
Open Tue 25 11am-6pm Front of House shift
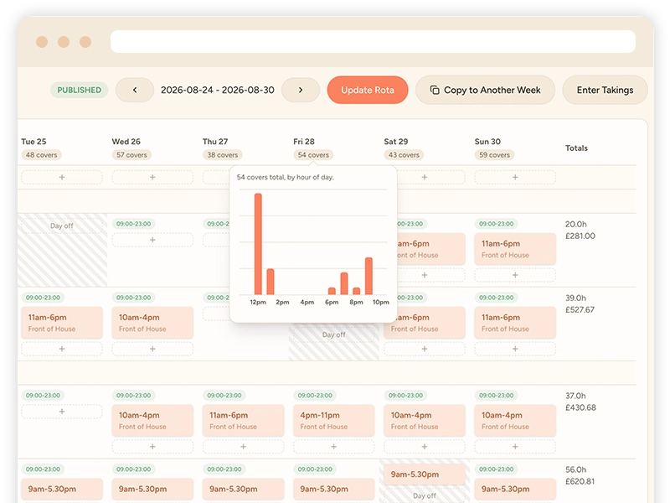tap(62, 323)
